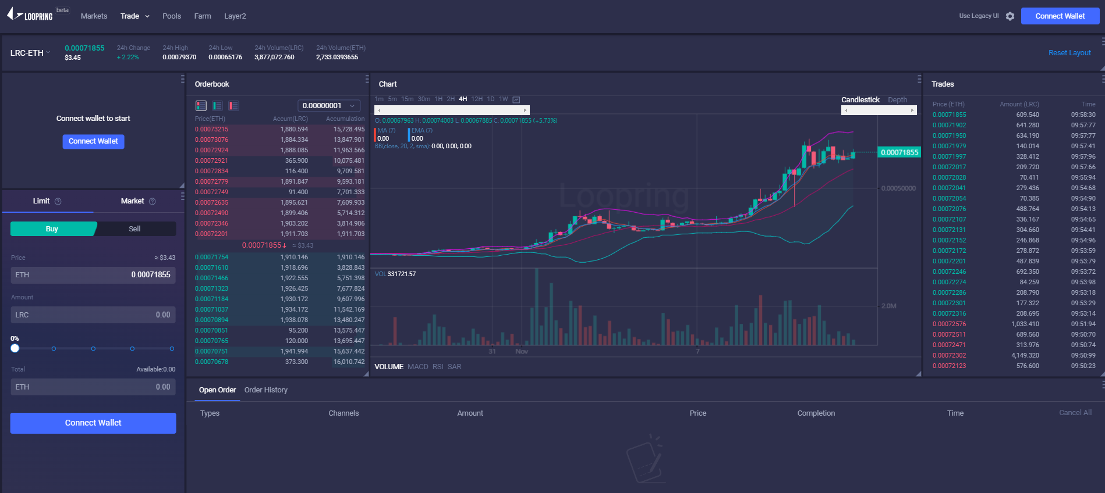Open the settings gear icon
The image size is (1105, 493).
(1010, 16)
